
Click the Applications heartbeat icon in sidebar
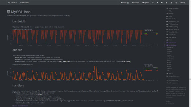[x=167, y=34]
